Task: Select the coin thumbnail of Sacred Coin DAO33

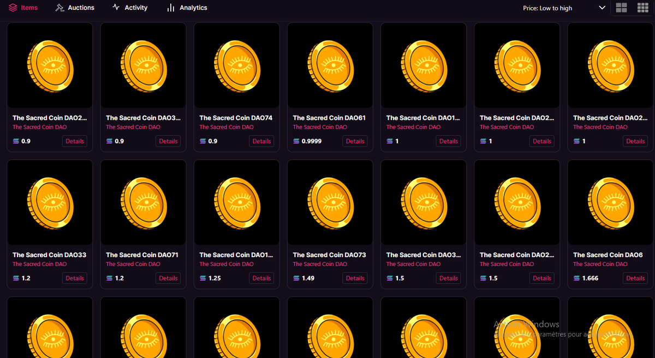Action: [50, 202]
